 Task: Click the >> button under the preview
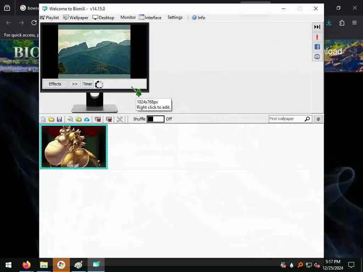tap(74, 84)
